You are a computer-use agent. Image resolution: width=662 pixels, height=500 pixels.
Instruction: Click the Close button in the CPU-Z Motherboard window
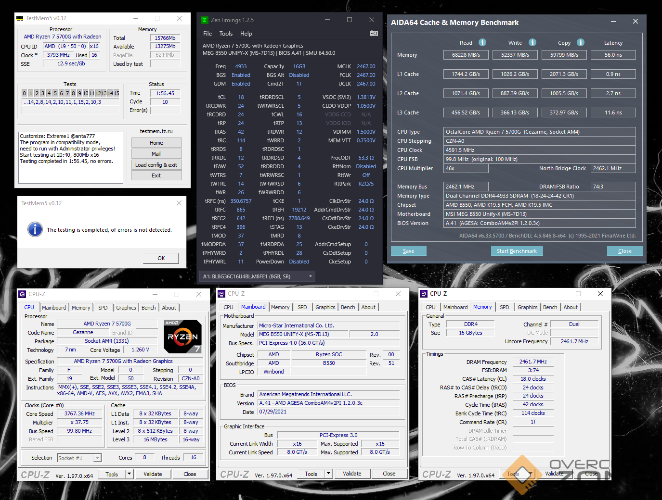pyautogui.click(x=389, y=474)
